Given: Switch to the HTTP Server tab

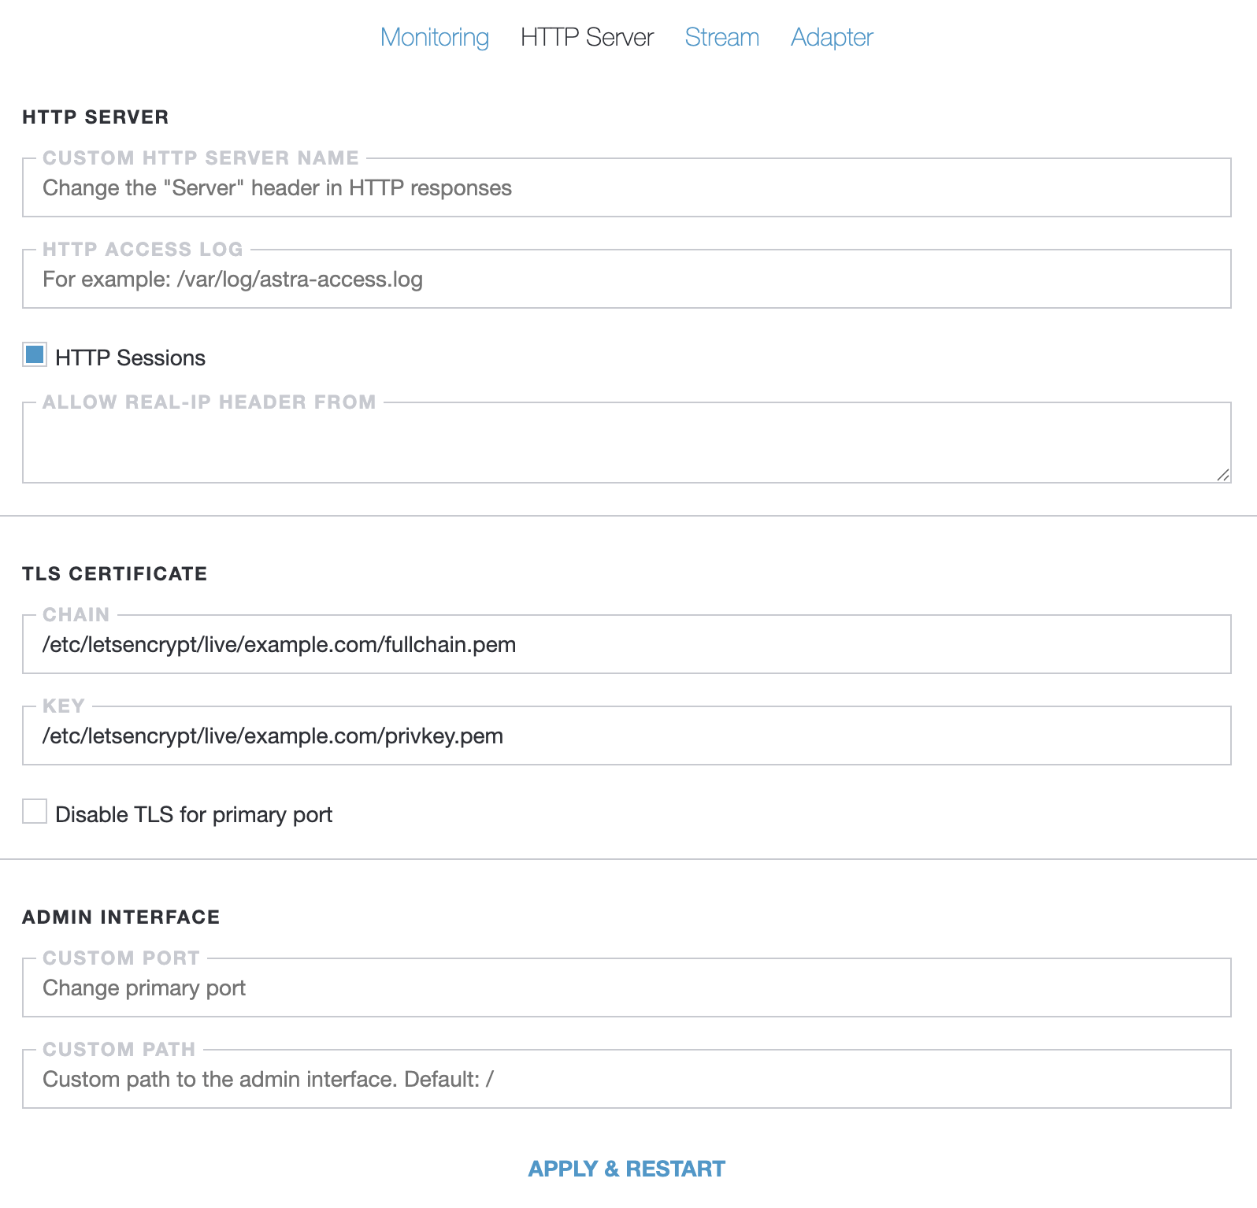Looking at the screenshot, I should (x=587, y=37).
